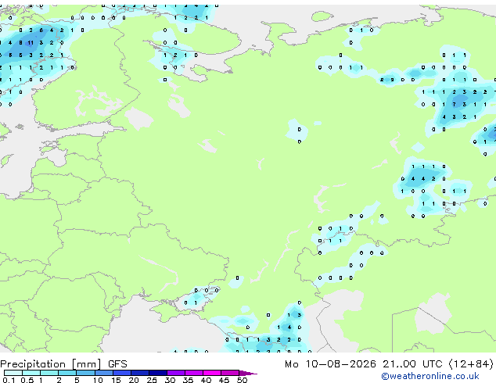Click the legend scale label "50"
Screen dimensions: 496x383
point(242,380)
